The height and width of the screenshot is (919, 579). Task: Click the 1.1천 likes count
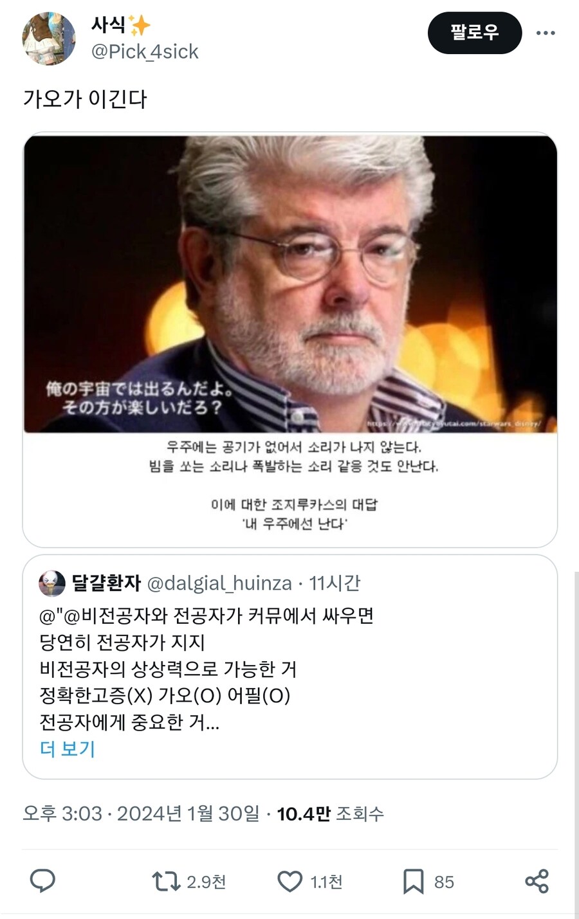tap(326, 882)
